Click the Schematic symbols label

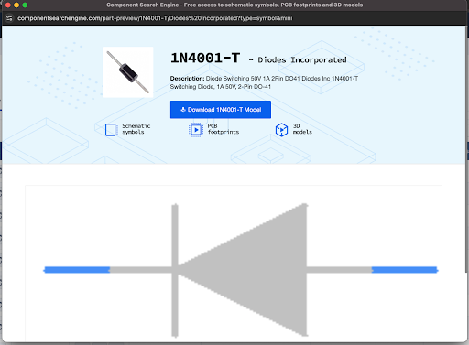pyautogui.click(x=136, y=129)
